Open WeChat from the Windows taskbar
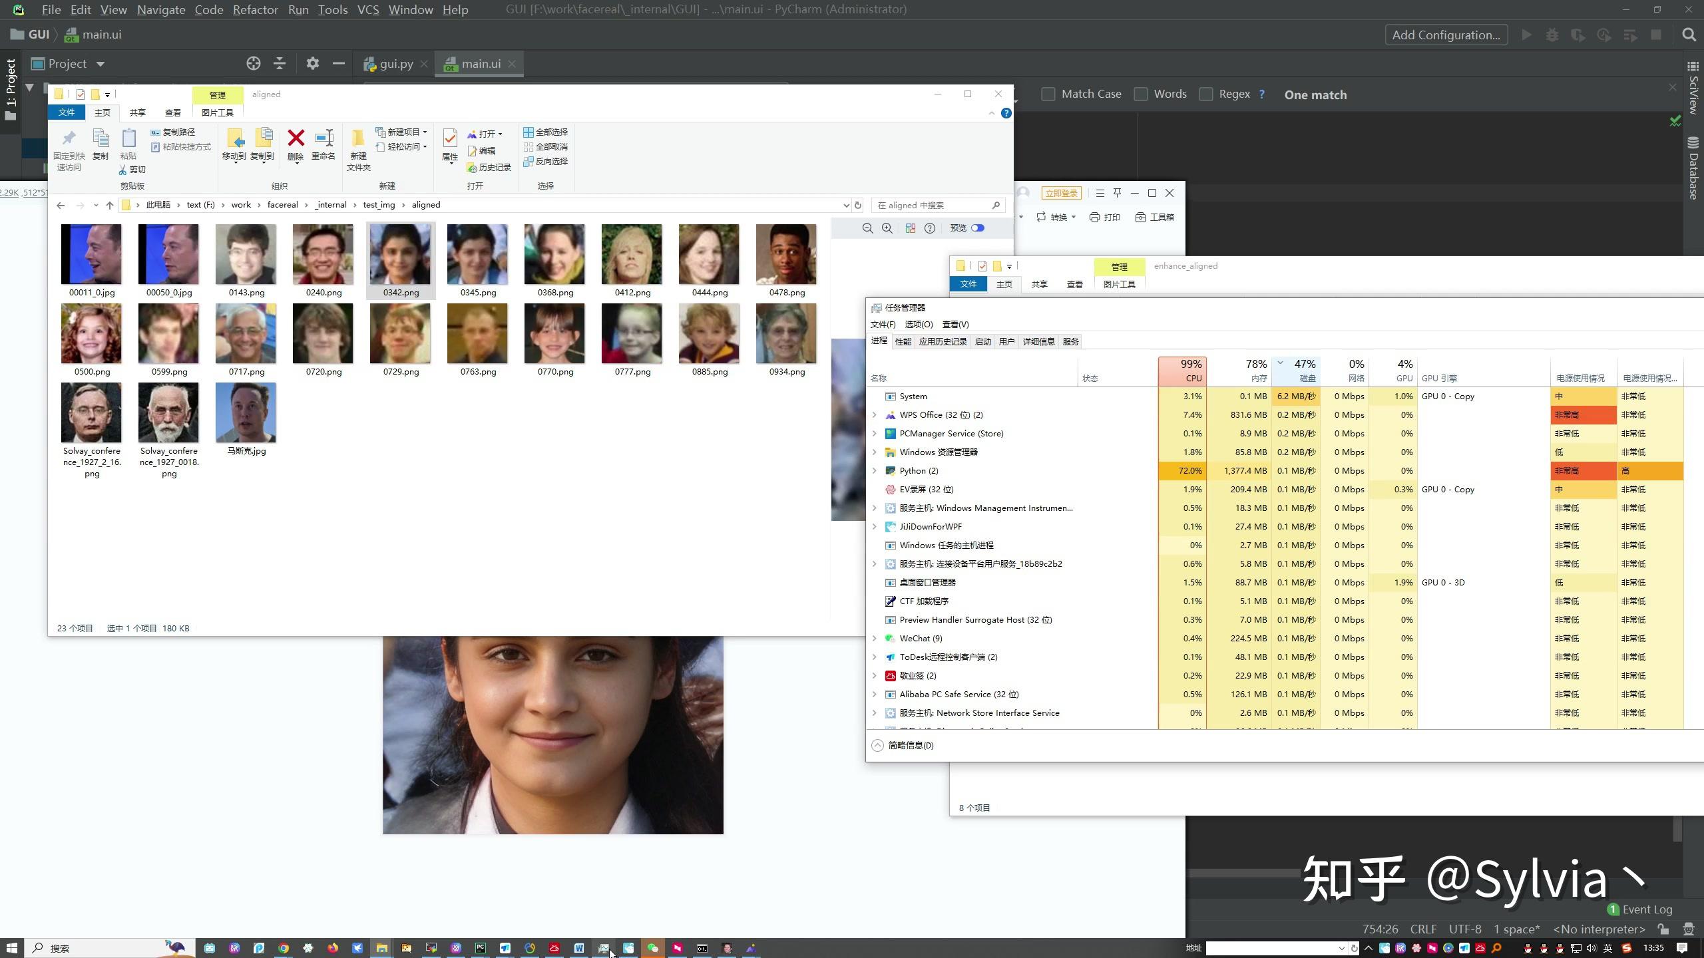The image size is (1704, 958). (653, 948)
